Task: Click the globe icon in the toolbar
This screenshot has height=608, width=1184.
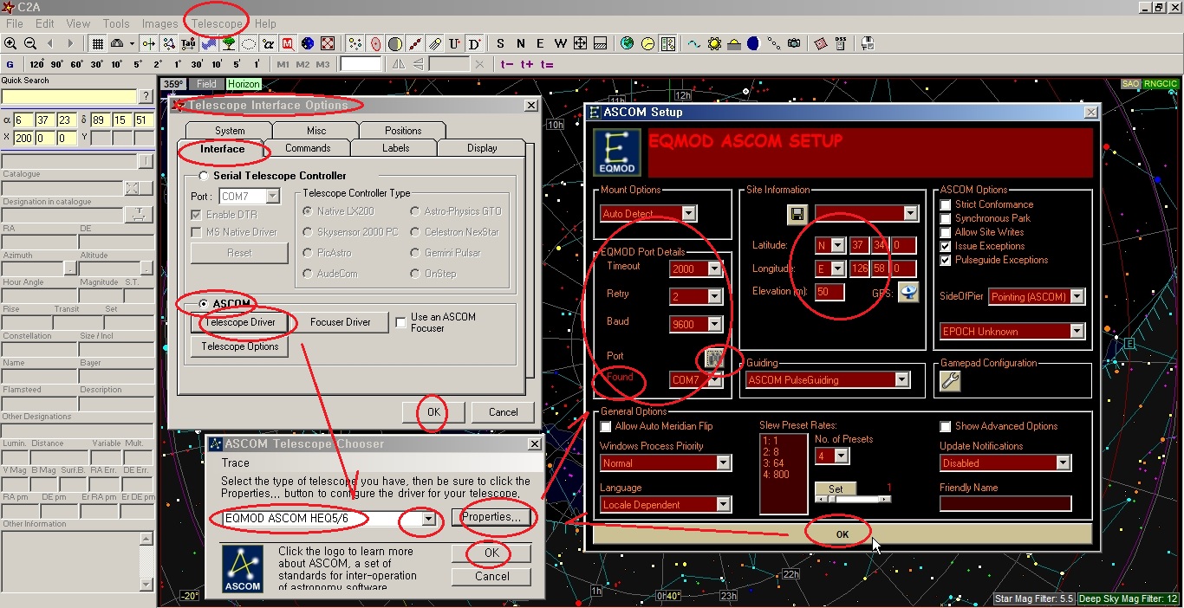Action: coord(627,43)
